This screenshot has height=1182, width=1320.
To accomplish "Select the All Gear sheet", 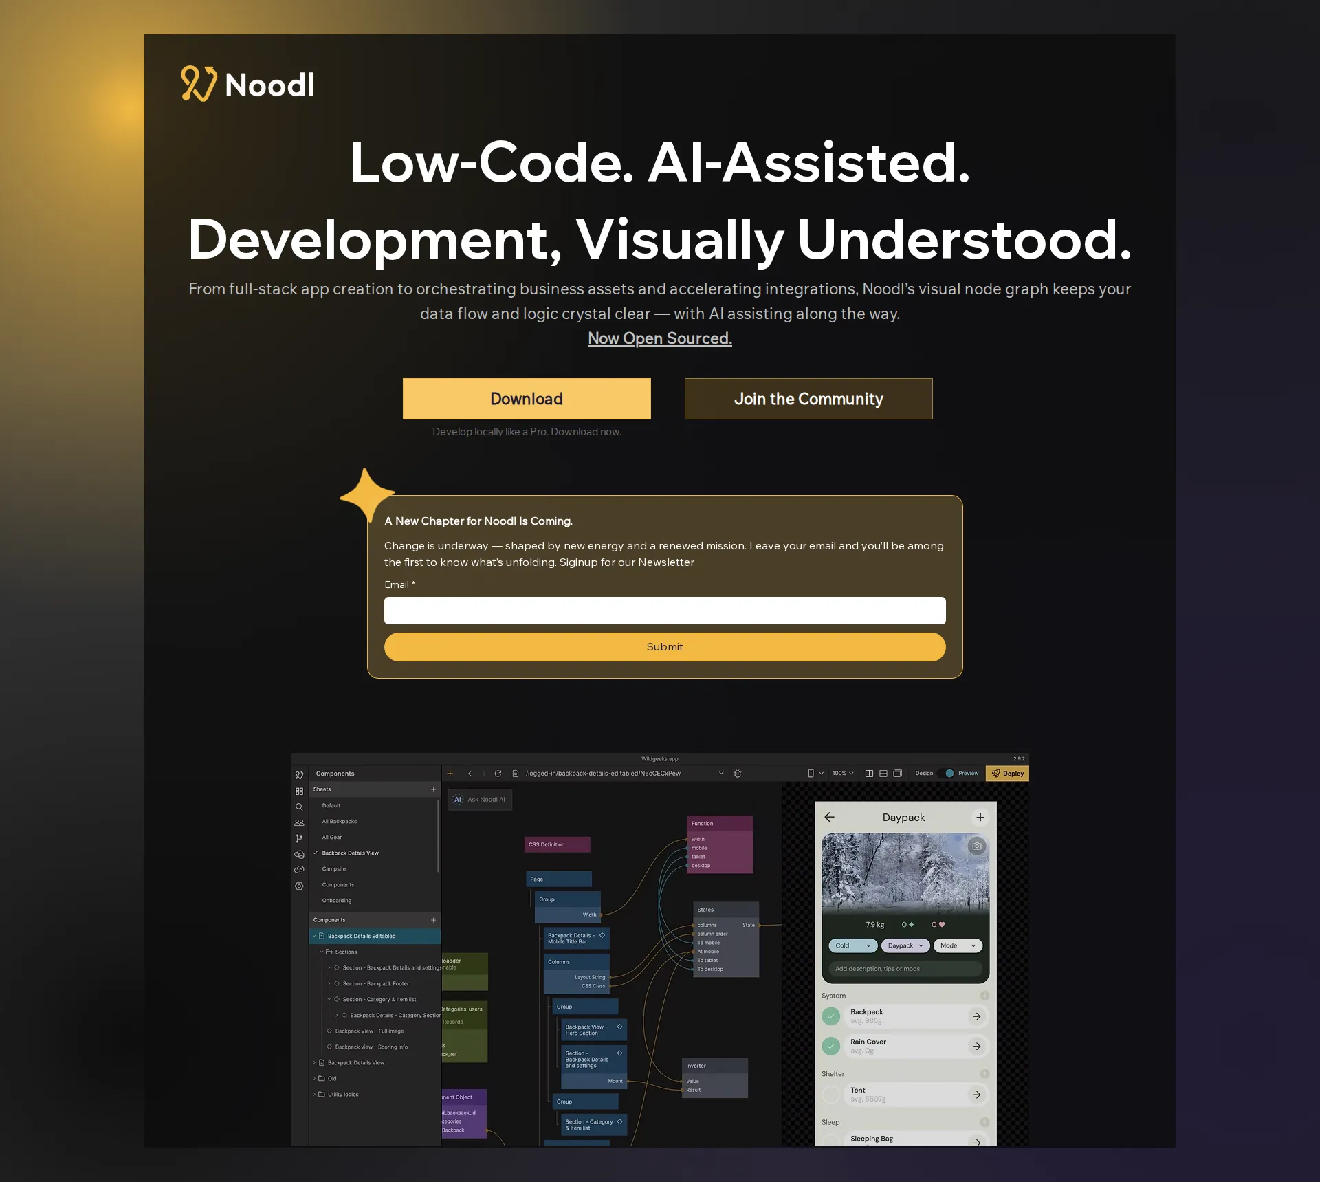I will pos(331,837).
